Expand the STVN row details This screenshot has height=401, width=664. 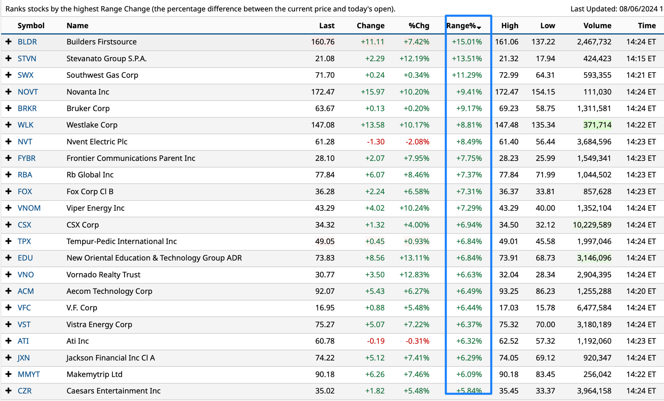click(9, 58)
